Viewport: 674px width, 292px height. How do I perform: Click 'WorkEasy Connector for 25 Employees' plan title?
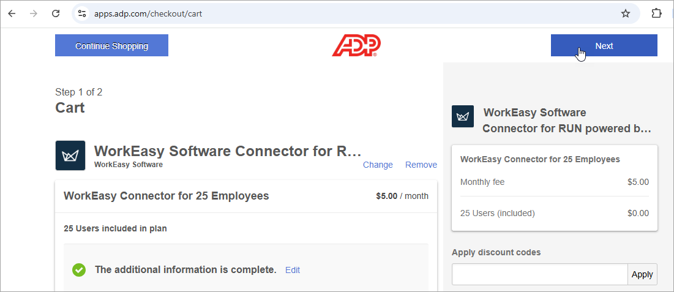pos(167,196)
